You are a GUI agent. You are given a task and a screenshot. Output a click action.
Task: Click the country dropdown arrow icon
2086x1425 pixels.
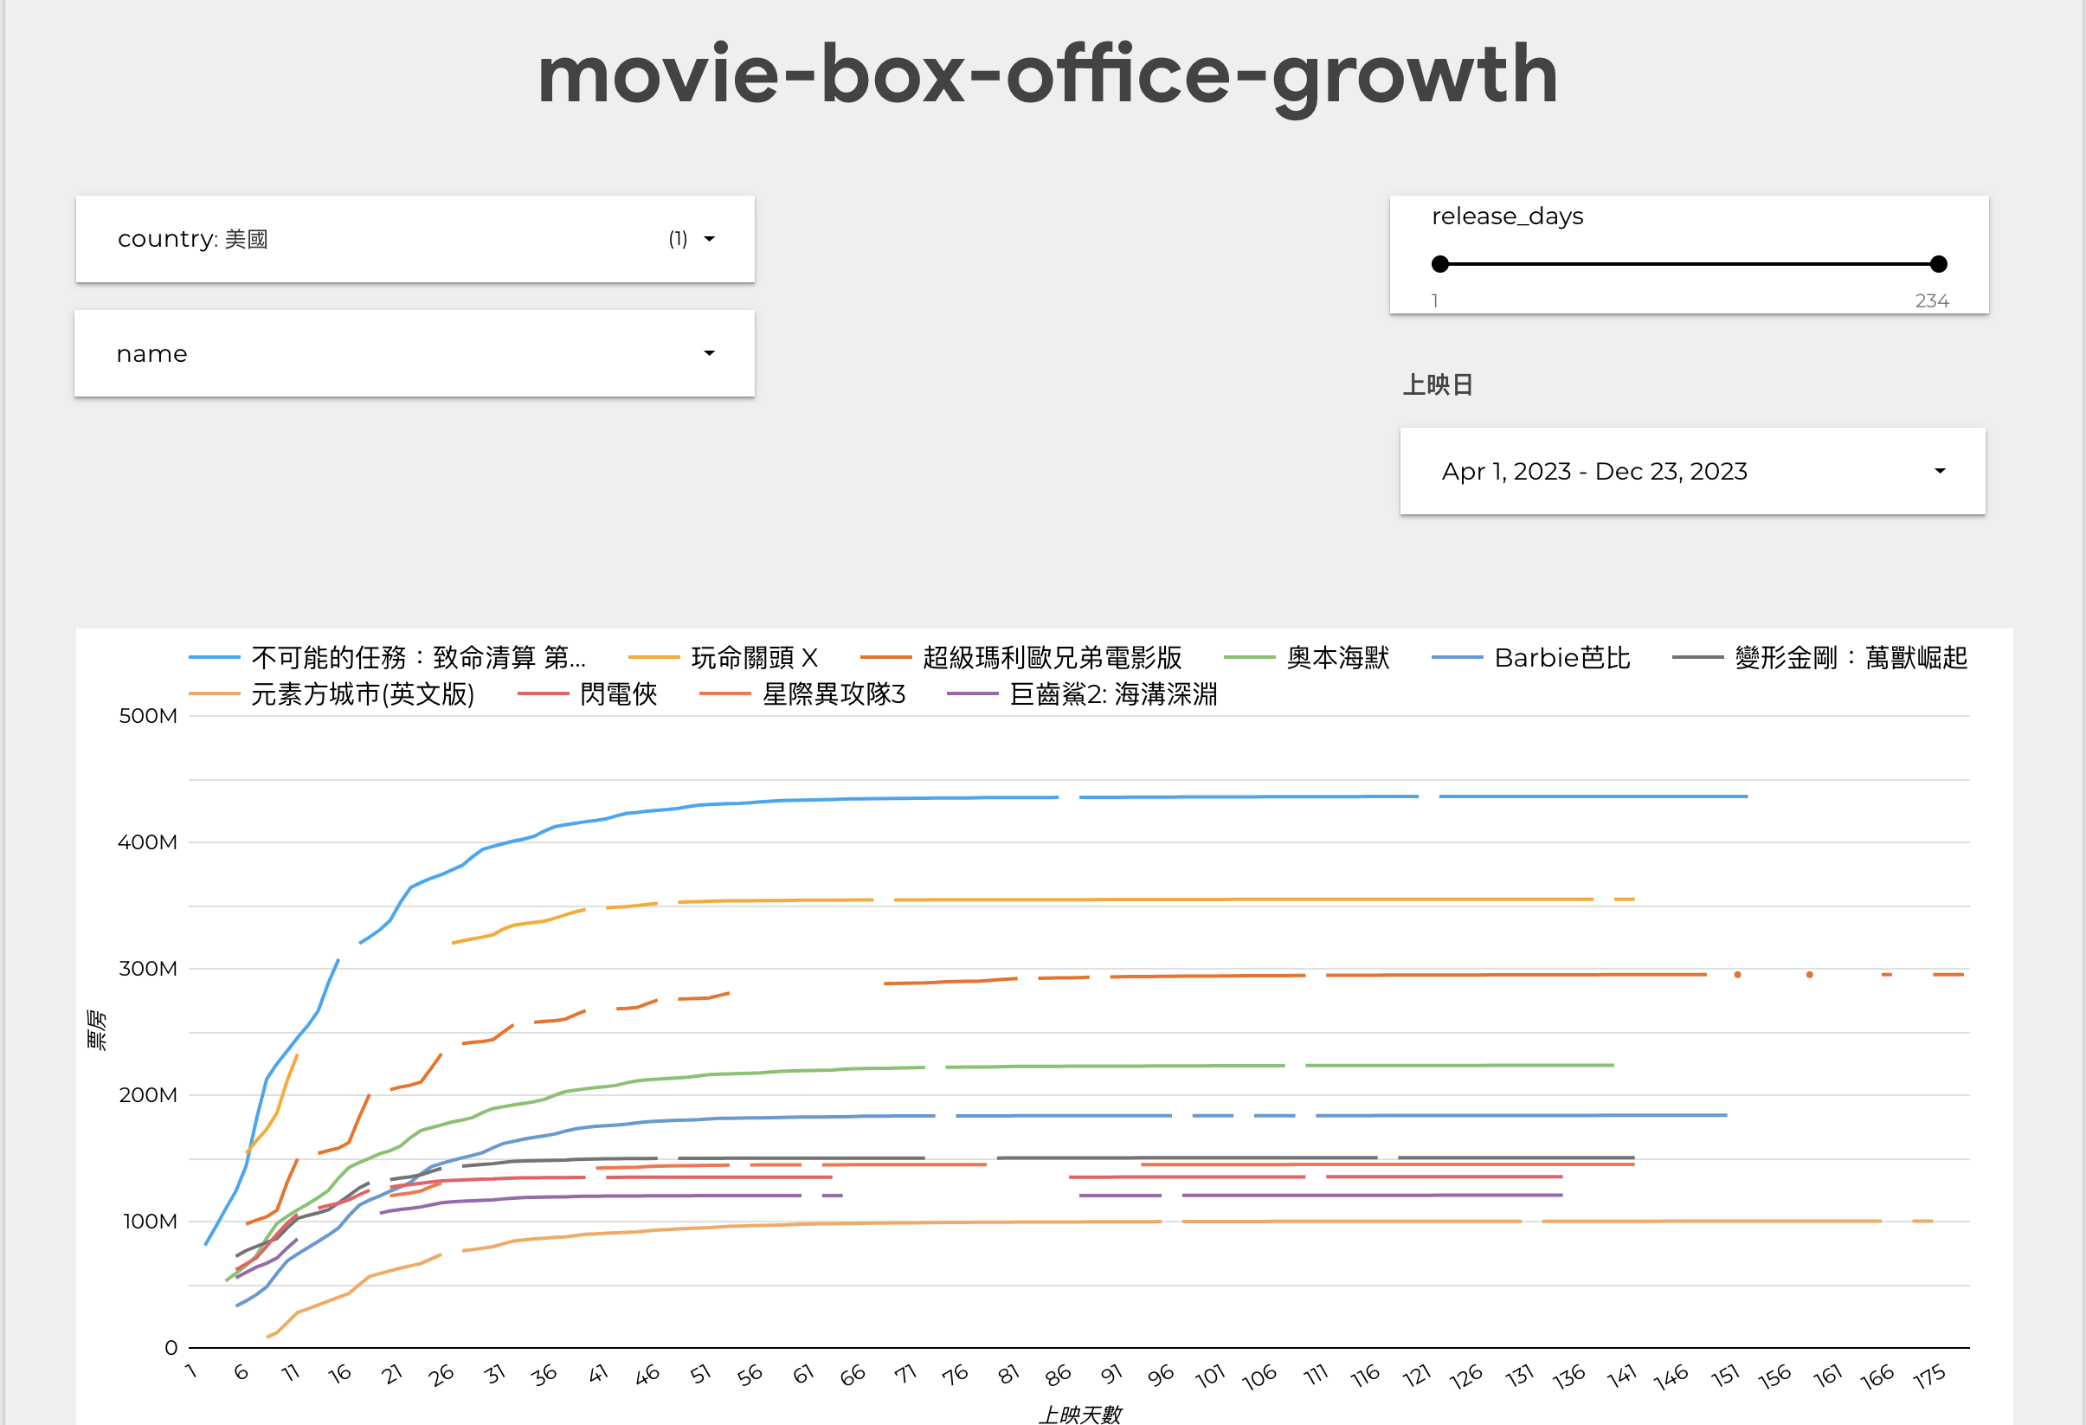pyautogui.click(x=709, y=239)
